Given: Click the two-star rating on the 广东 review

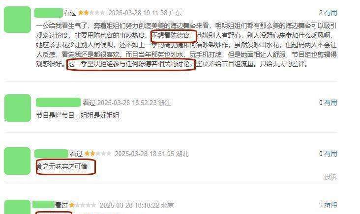Looking at the screenshot, I should click(91, 13).
